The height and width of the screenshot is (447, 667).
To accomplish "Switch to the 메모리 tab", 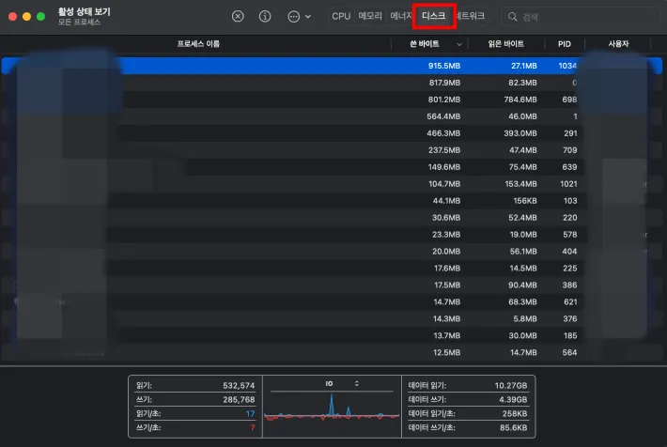I will 370,16.
